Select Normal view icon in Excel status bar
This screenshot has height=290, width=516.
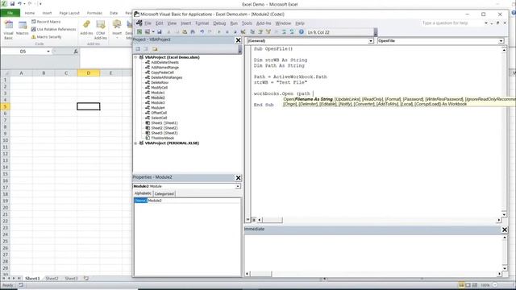click(462, 284)
